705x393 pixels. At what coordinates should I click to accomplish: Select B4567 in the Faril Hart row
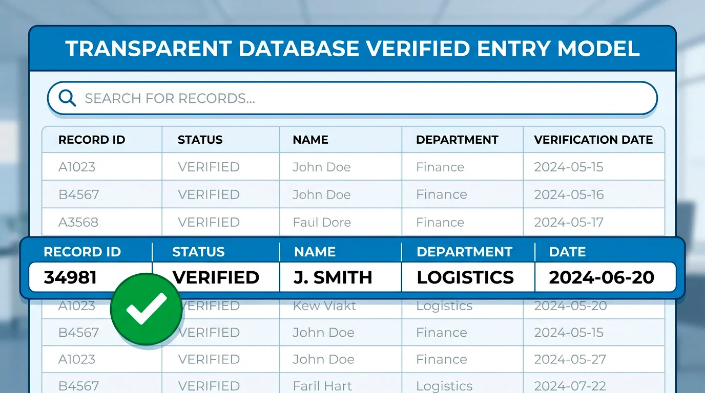click(x=78, y=386)
